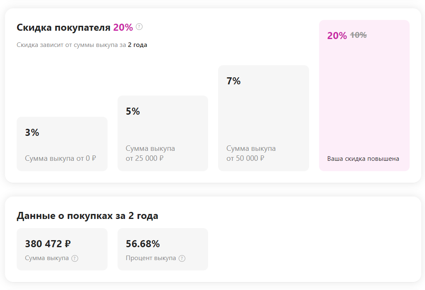Click the 380 472 ₽ purchase sum card

62,249
